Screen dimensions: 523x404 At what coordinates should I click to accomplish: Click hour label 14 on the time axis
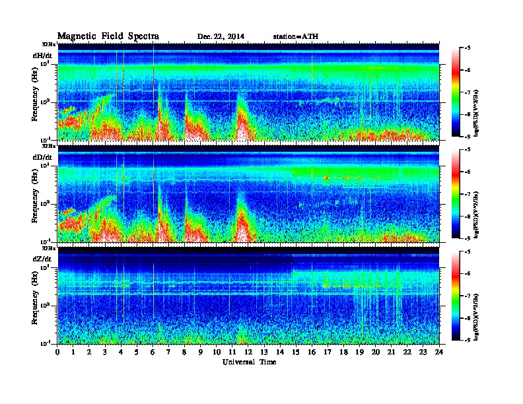(x=280, y=352)
